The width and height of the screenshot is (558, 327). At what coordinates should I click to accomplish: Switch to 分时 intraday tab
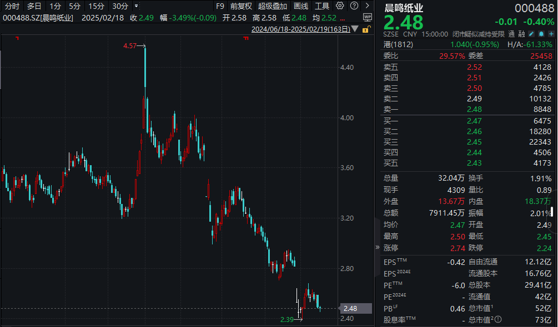(x=12, y=6)
